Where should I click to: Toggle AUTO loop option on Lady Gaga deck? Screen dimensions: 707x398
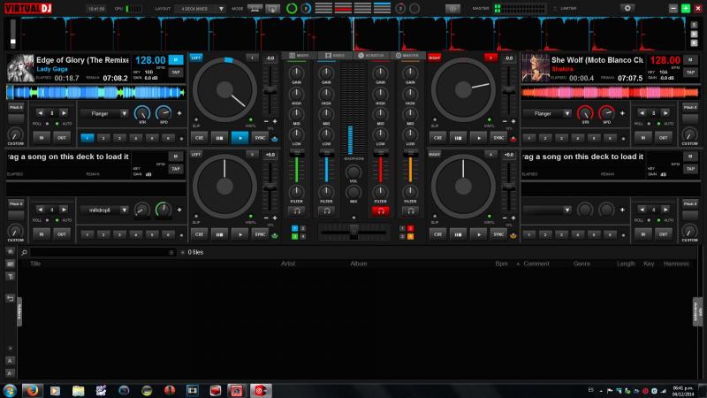point(57,124)
